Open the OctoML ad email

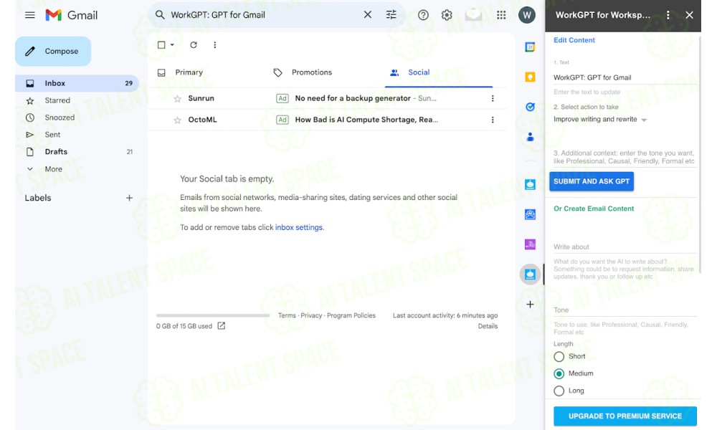[328, 120]
